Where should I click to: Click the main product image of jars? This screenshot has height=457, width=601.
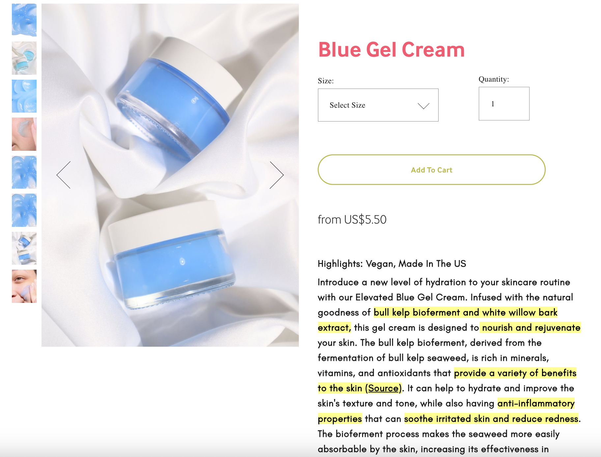click(x=170, y=175)
